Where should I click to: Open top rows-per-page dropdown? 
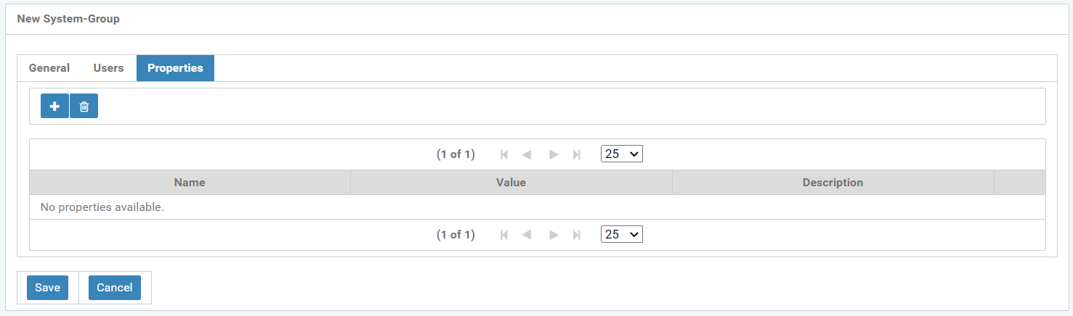622,154
